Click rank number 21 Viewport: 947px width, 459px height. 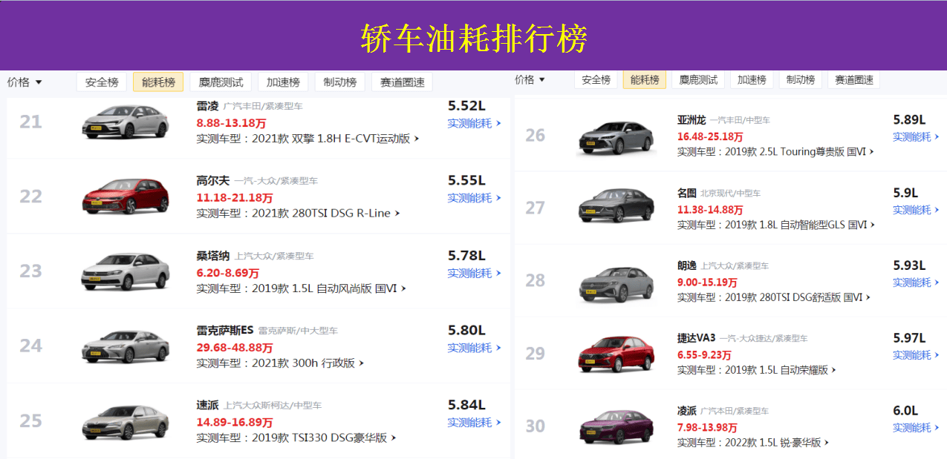(x=30, y=122)
